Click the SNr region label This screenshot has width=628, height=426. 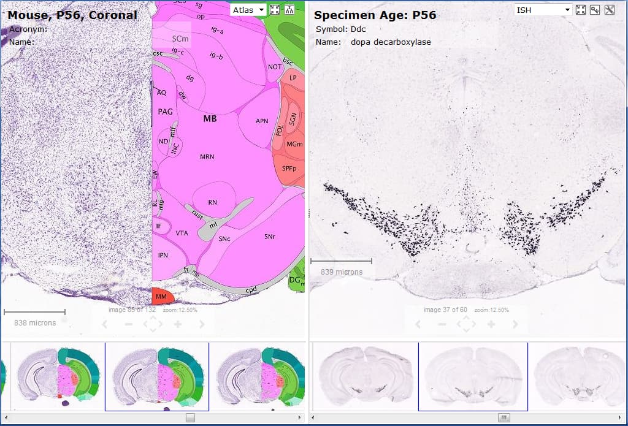tap(270, 237)
